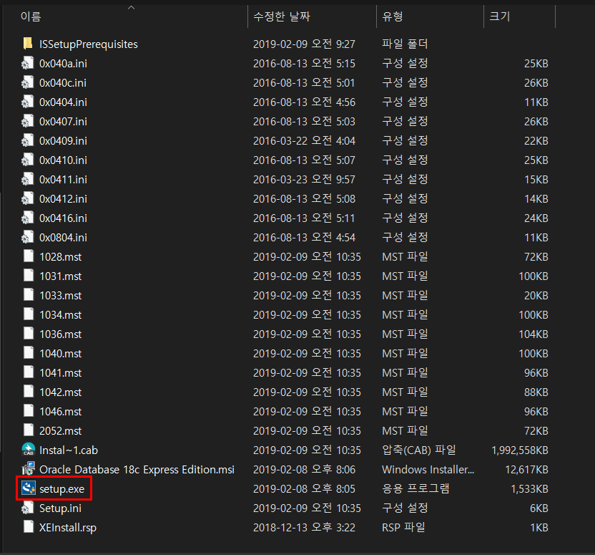Screen dimensions: 595x555
Task: Click the 88KB size of 1042.mst
Action: click(x=536, y=392)
